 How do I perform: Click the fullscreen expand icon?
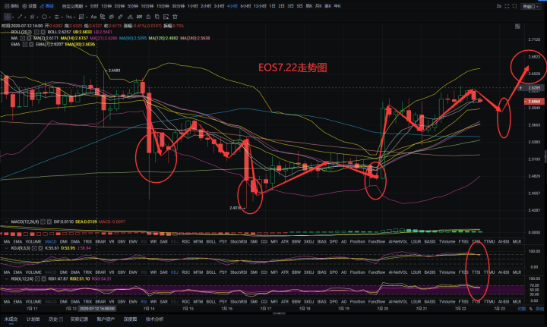507,6
